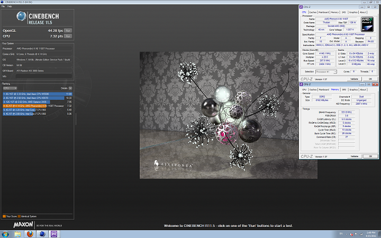Screen dimensions: 381x238
Task: Click the Details arrow button in Ranking
Action: (70, 88)
